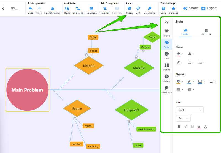
Task: Select the Method diamond node
Action: 89,65
